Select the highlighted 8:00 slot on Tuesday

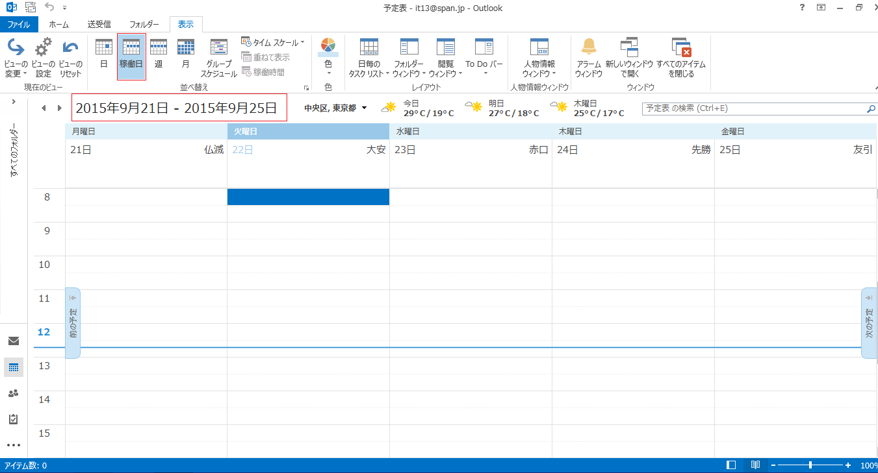[308, 197]
